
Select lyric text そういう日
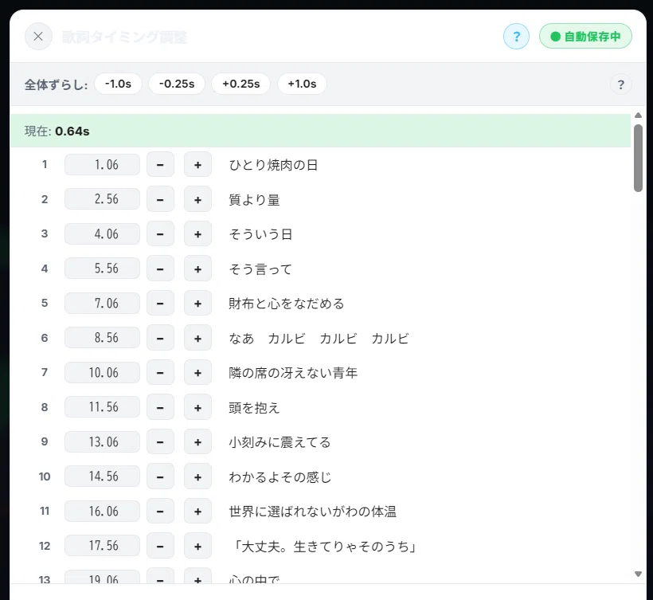tap(260, 234)
